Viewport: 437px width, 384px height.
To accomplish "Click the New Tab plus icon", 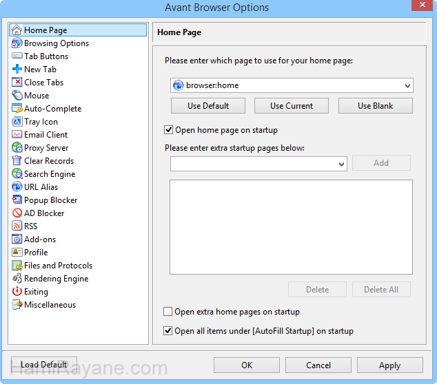I will [x=17, y=70].
